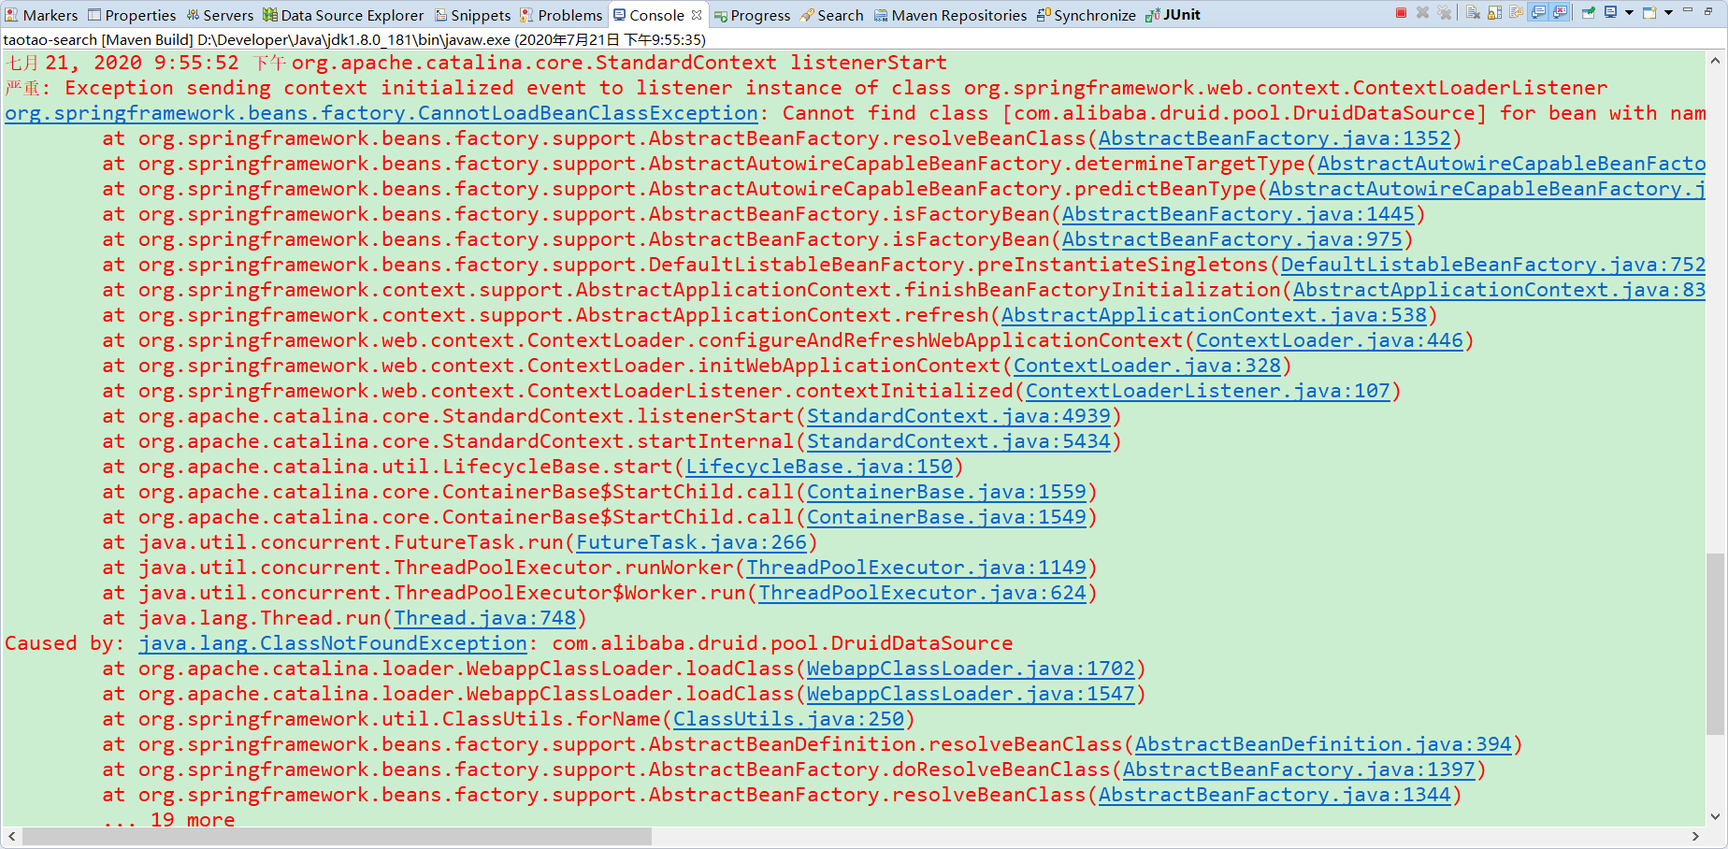Screen dimensions: 1728x849
Task: Open WebappClassLoader.java:1547 link
Action: 971,694
